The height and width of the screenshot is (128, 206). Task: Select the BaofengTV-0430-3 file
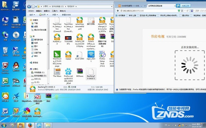pos(91,74)
